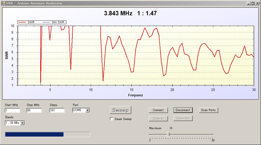This screenshot has height=145, width=261.
Task: Click the vertical SWR axis title
Action: tap(7, 56)
